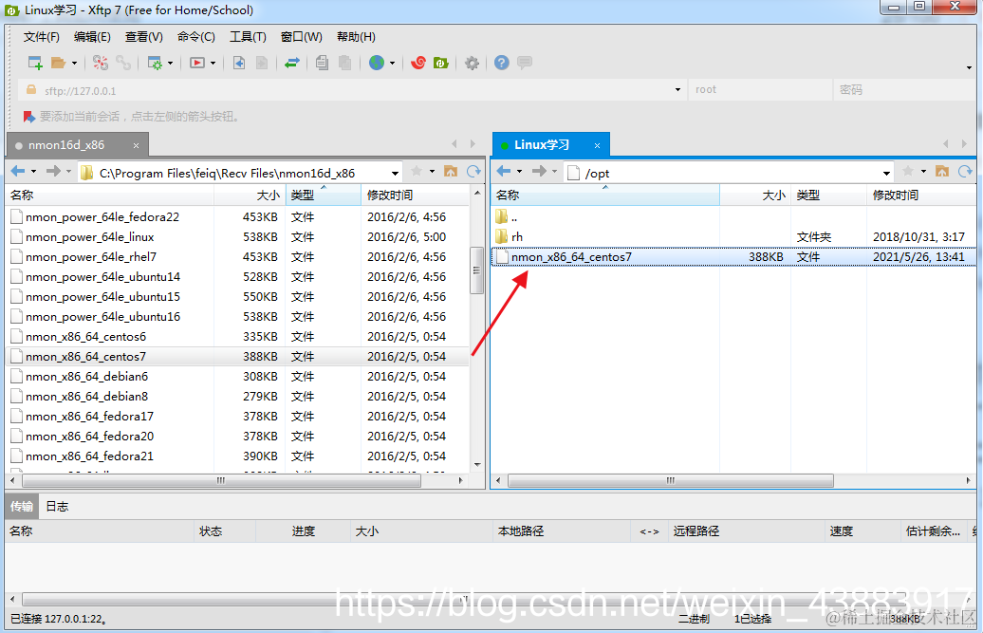
Task: Click the green Xftp folder icon
Action: pyautogui.click(x=441, y=63)
